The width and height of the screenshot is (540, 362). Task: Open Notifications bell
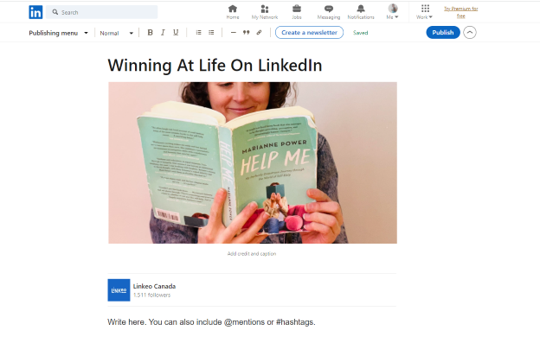[361, 12]
